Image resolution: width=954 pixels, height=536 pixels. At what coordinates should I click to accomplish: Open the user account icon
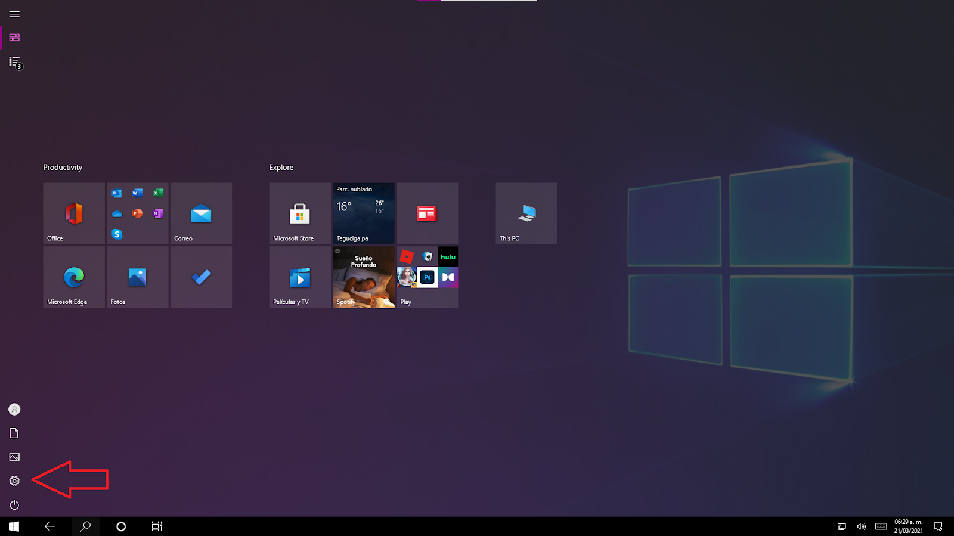tap(14, 410)
